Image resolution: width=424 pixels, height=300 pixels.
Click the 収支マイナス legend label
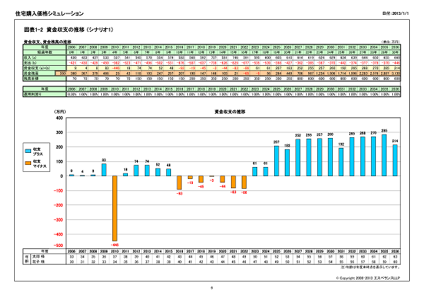tap(40, 163)
